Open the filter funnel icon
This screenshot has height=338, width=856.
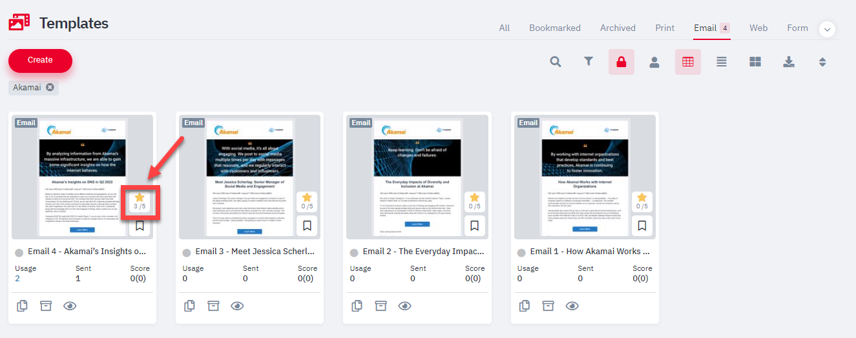pyautogui.click(x=589, y=62)
